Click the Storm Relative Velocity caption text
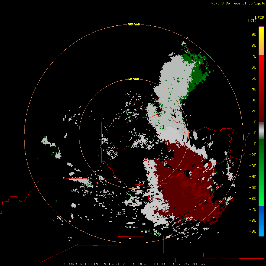The height and width of the screenshot is (266, 266). [134, 264]
